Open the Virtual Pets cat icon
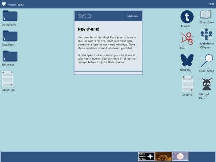This screenshot has height=162, width=216. click(206, 84)
